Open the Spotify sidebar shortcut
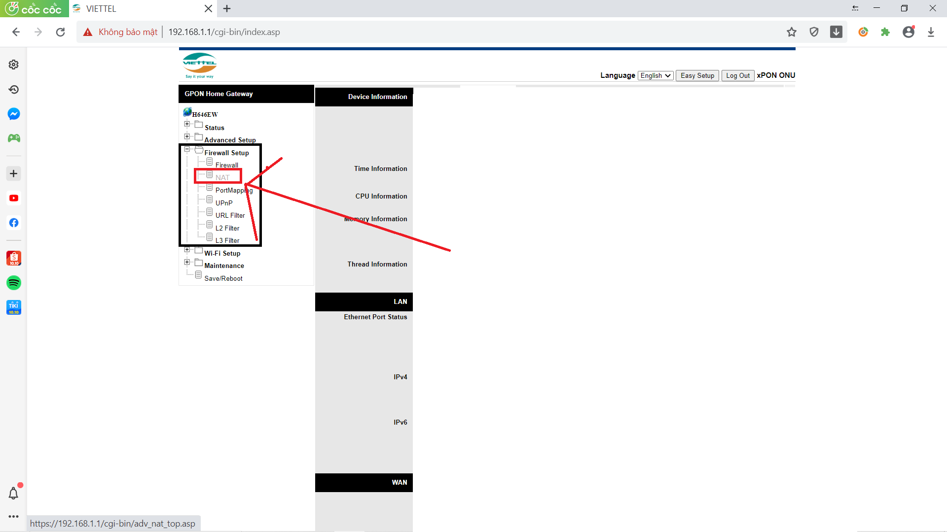Screen dimensions: 947x532 tap(14, 283)
